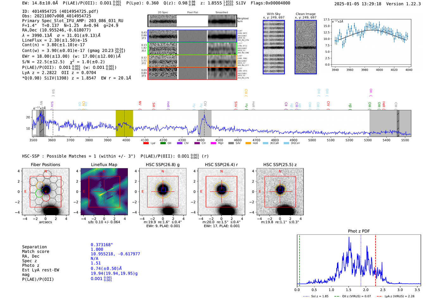The image size is (443, 301).
Task: Click the Est LyA rest-EW value 0.74(±0.50)Å
Action: [106, 268]
